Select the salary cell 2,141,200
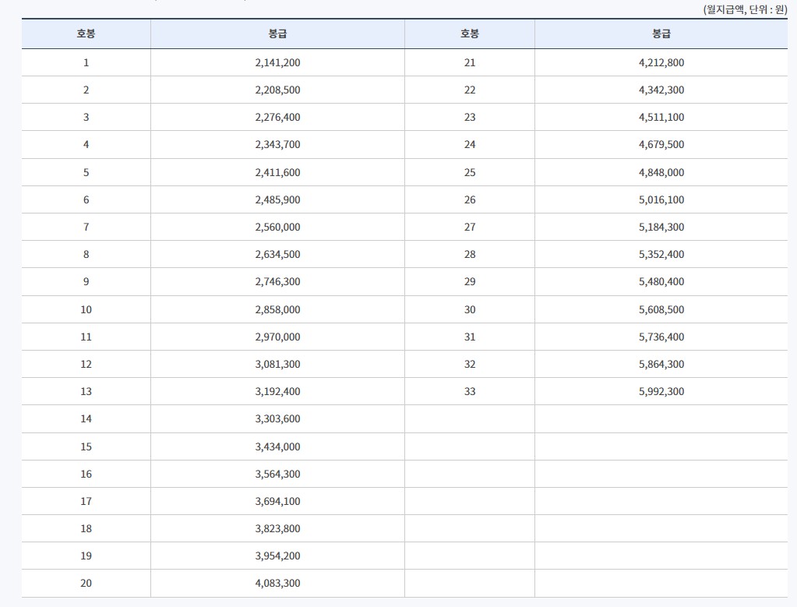797x607 pixels. point(277,62)
